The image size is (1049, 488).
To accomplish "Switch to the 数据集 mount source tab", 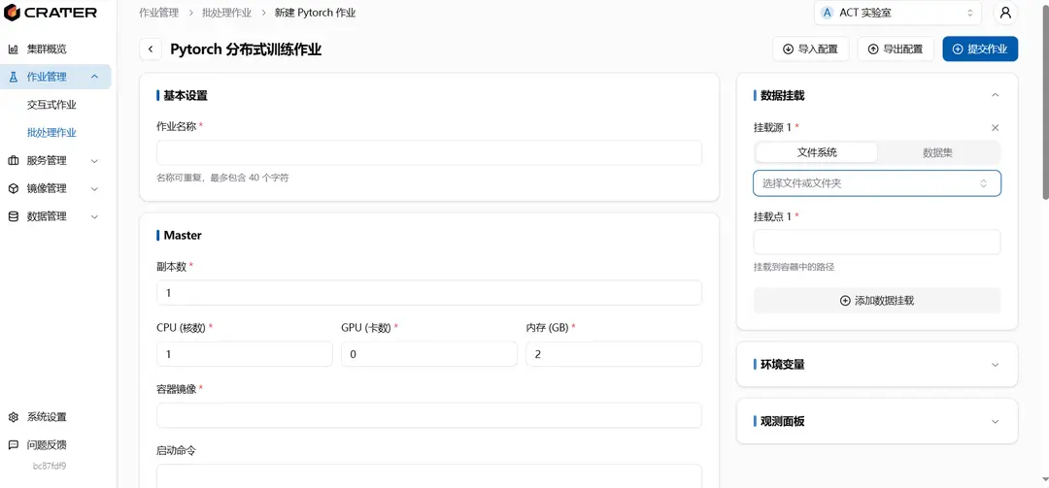I will pyautogui.click(x=937, y=152).
